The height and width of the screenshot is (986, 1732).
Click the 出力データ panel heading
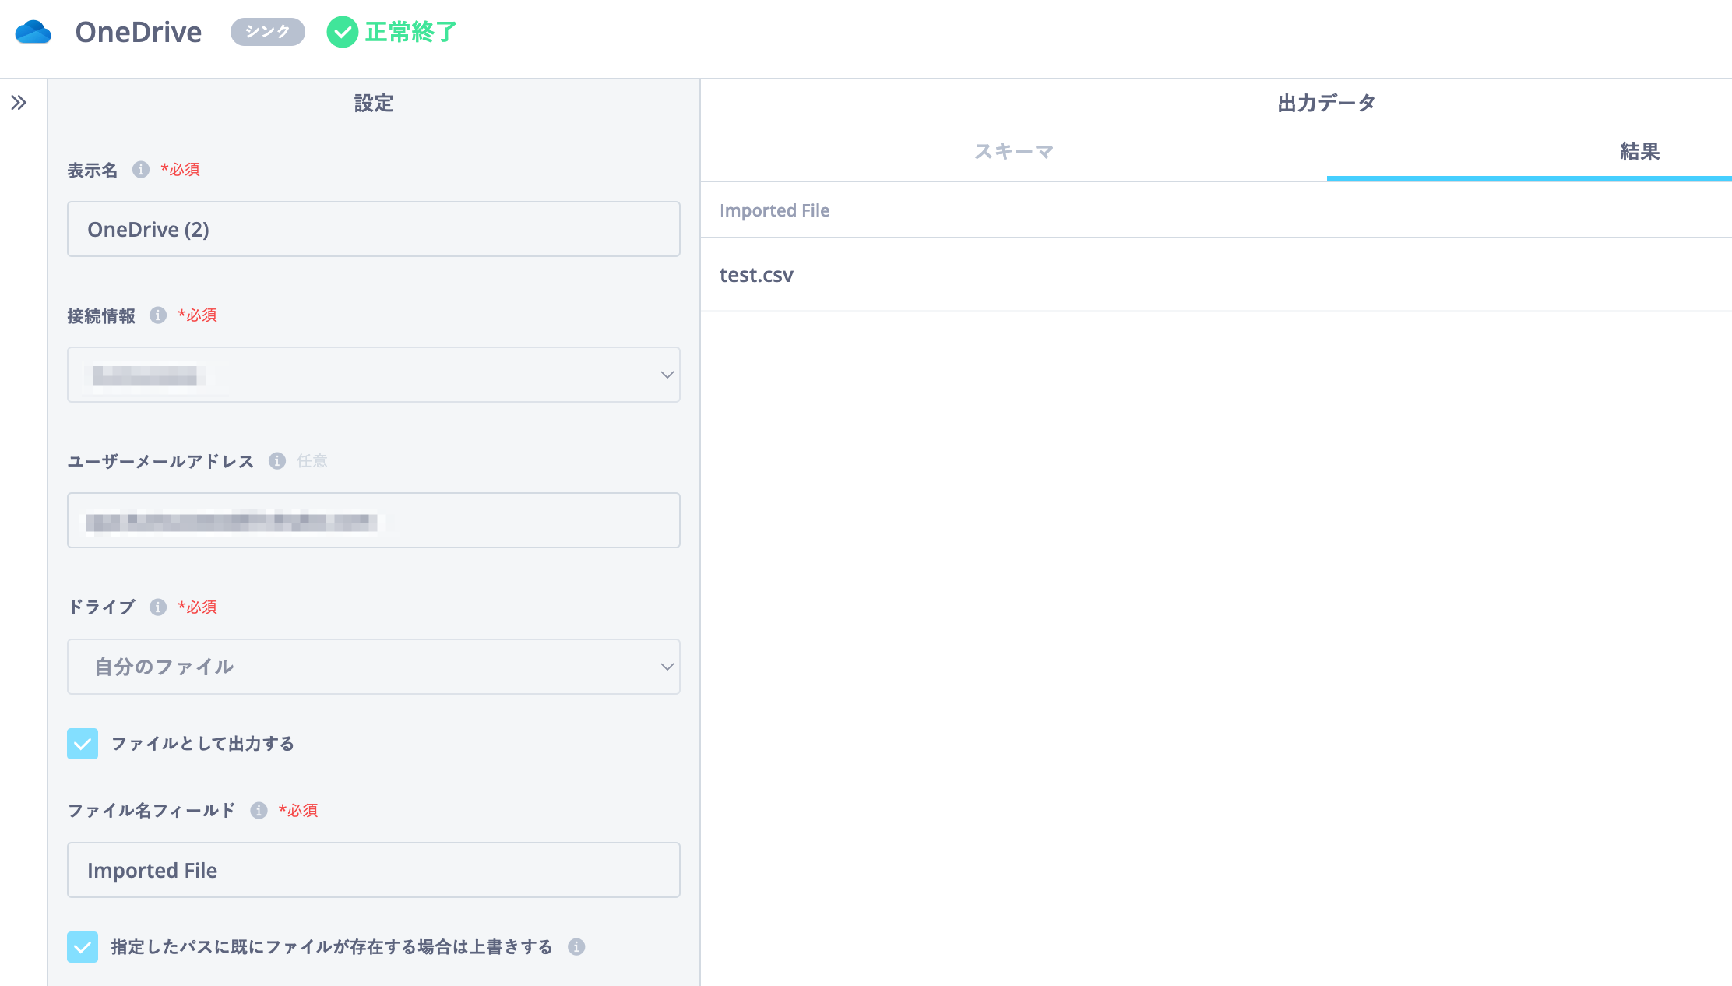coord(1327,103)
